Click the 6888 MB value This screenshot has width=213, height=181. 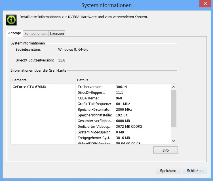tap(123, 121)
